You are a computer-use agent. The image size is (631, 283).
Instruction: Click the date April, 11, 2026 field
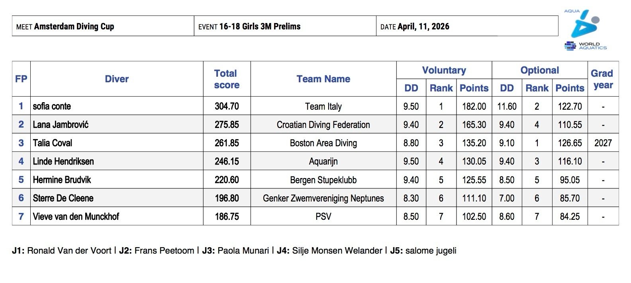pyautogui.click(x=423, y=27)
